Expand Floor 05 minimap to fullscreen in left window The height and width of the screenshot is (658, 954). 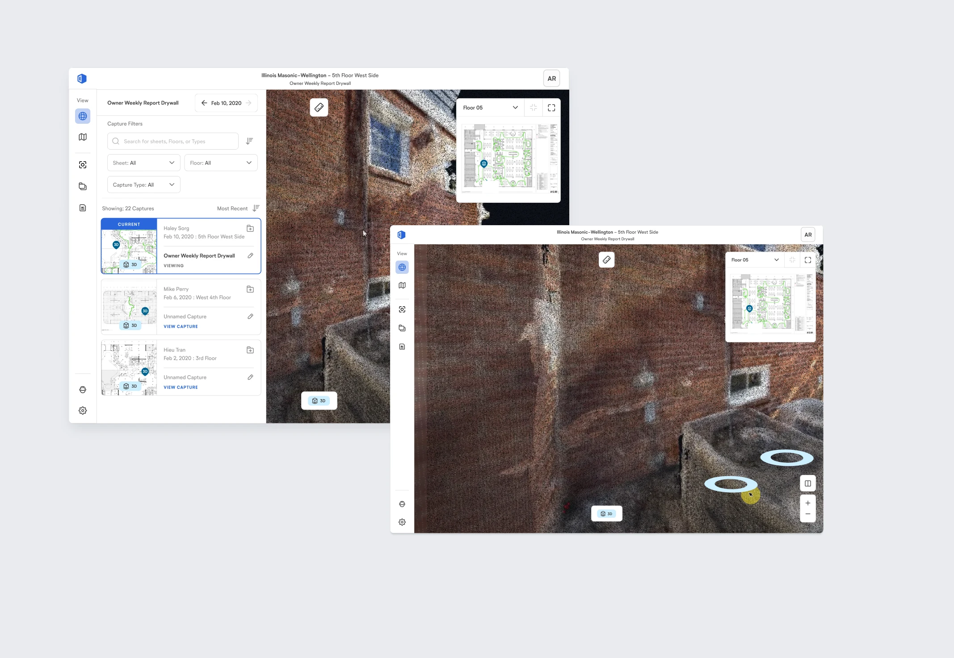coord(551,108)
